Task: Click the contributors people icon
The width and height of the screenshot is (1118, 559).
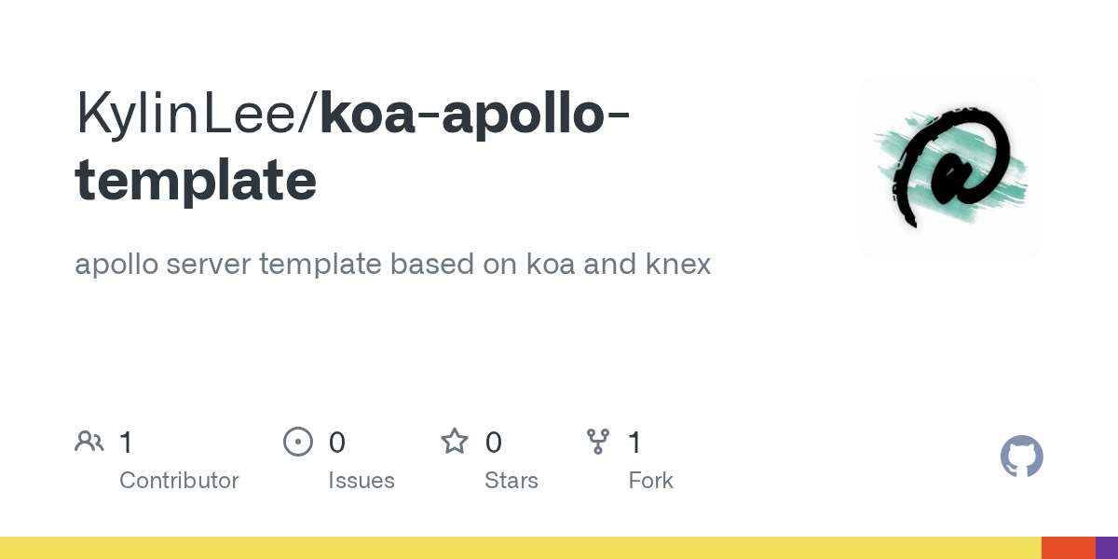Action: pos(89,442)
